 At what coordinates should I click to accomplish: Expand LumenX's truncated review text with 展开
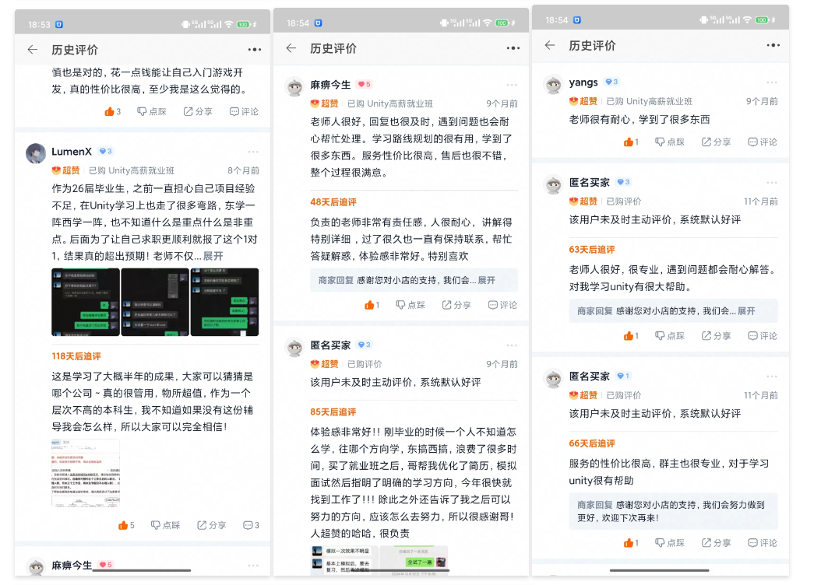point(213,255)
